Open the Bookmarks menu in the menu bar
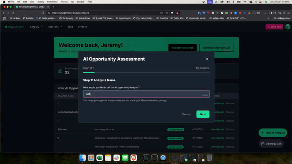Screen dimensions: 292x164 (52, 2)
